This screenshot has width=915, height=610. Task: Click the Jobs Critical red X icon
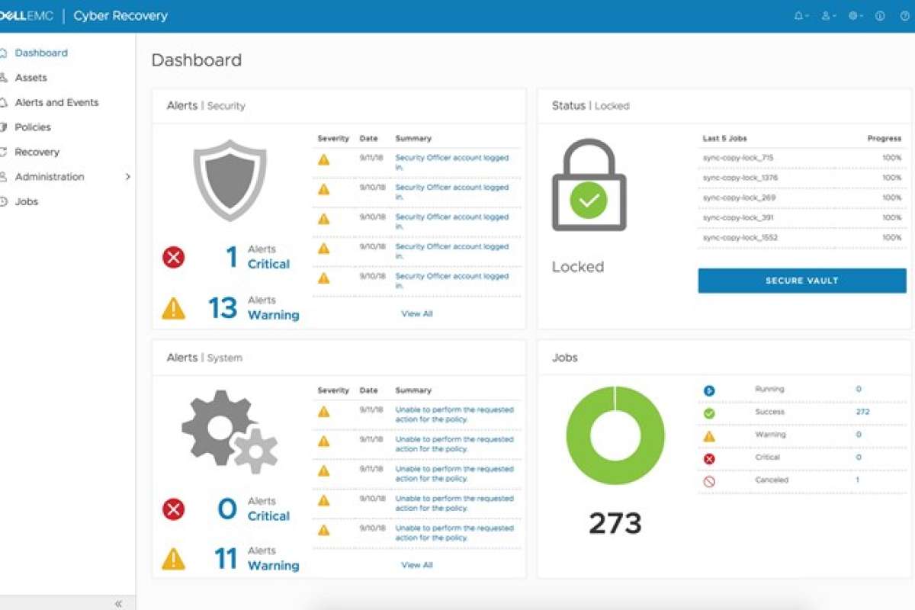point(709,458)
